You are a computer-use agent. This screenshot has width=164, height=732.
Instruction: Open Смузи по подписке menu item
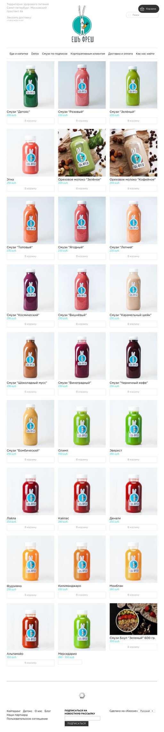(55, 54)
